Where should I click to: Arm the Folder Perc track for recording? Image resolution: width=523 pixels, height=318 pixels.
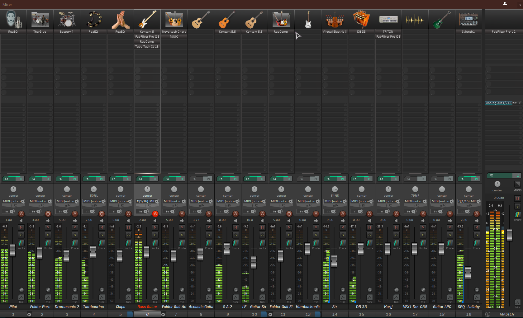[x=48, y=214]
